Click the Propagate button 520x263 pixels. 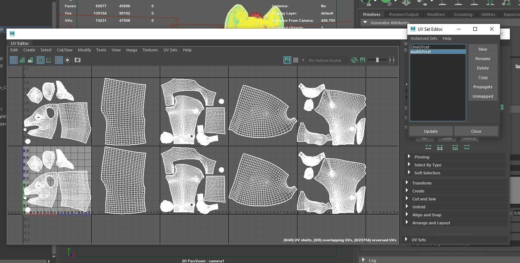click(x=483, y=87)
